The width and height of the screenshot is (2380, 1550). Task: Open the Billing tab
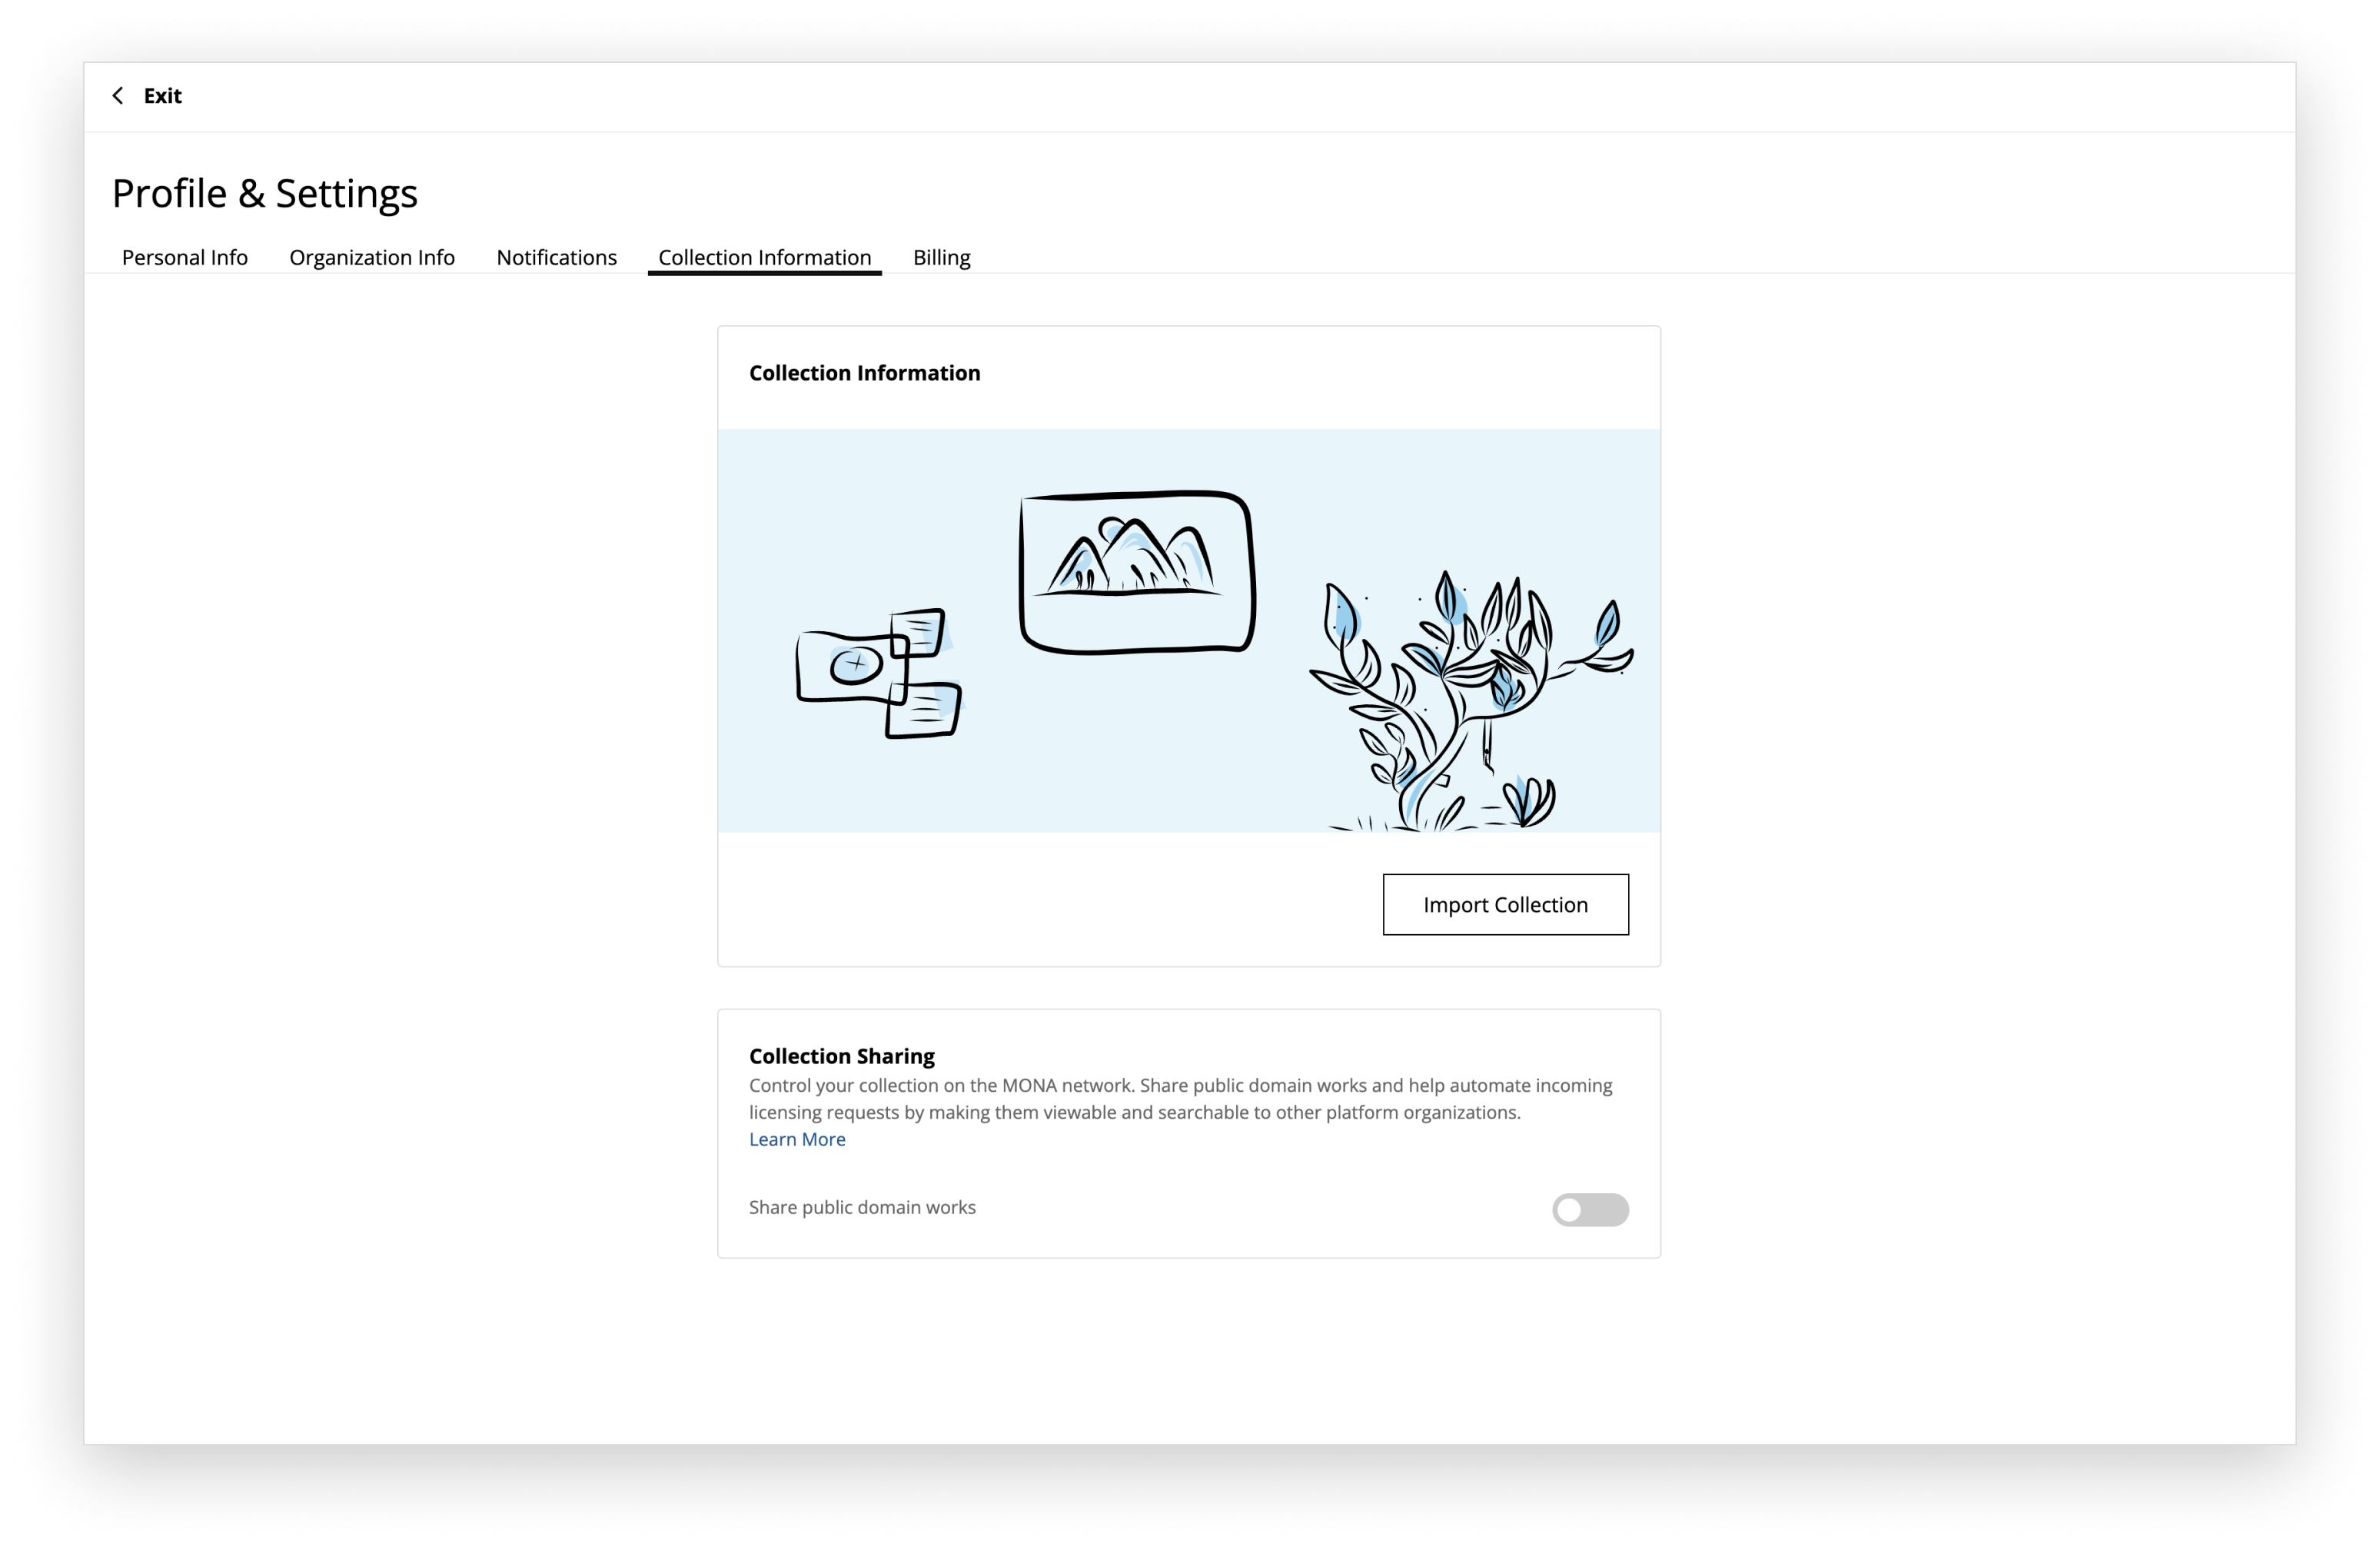[942, 257]
